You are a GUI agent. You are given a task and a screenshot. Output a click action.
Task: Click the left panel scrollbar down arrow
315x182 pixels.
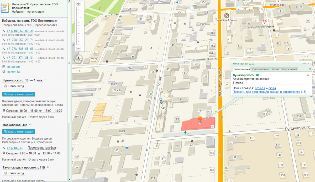coord(70,180)
